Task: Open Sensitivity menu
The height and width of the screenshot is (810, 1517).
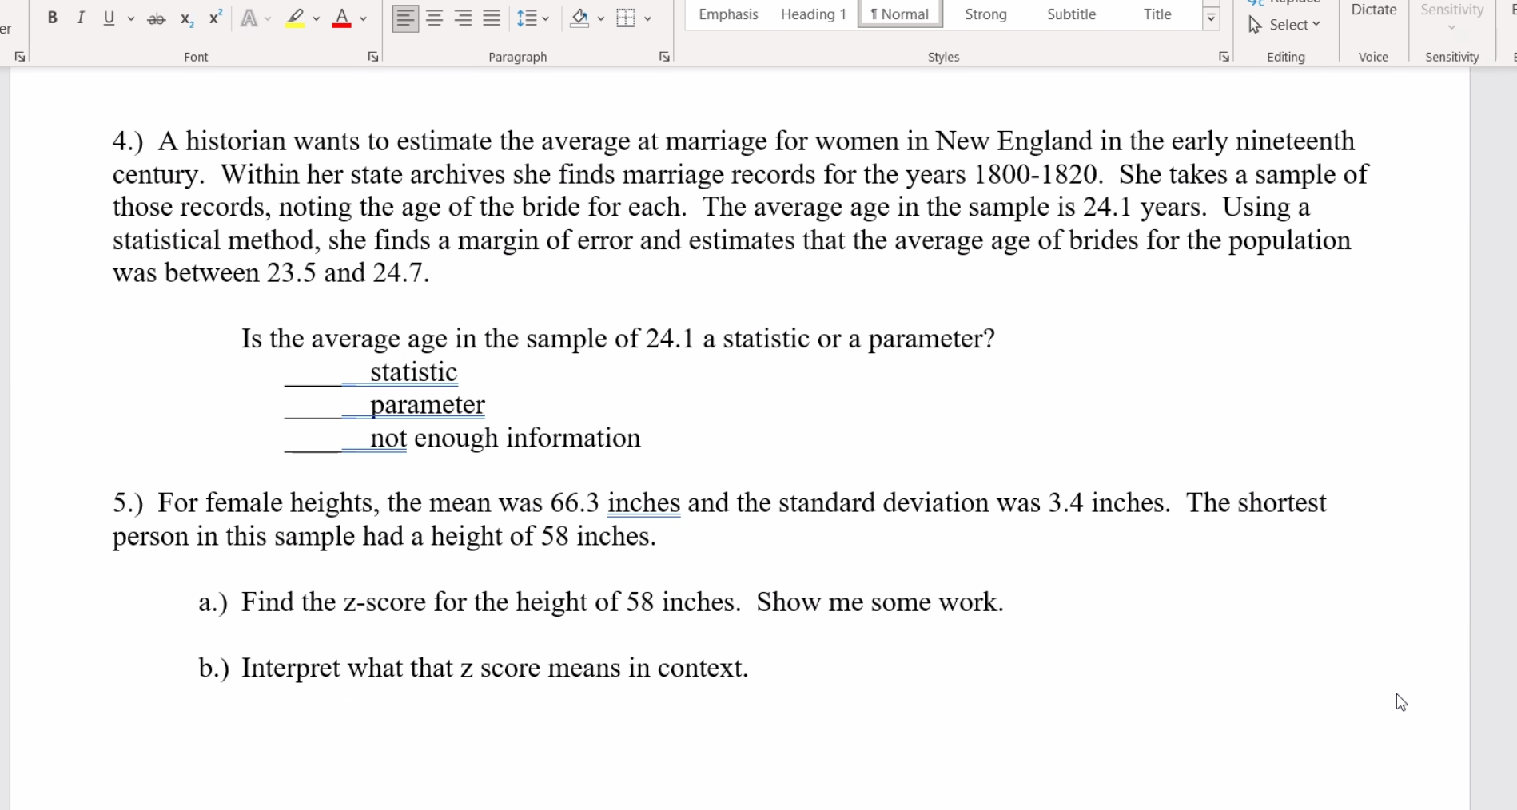Action: click(x=1451, y=16)
